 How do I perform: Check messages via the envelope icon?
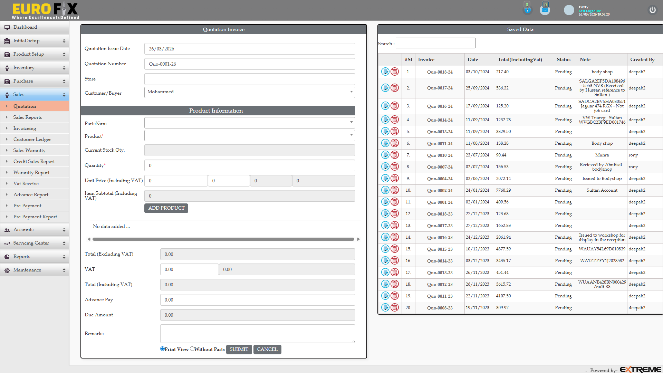[x=545, y=9]
